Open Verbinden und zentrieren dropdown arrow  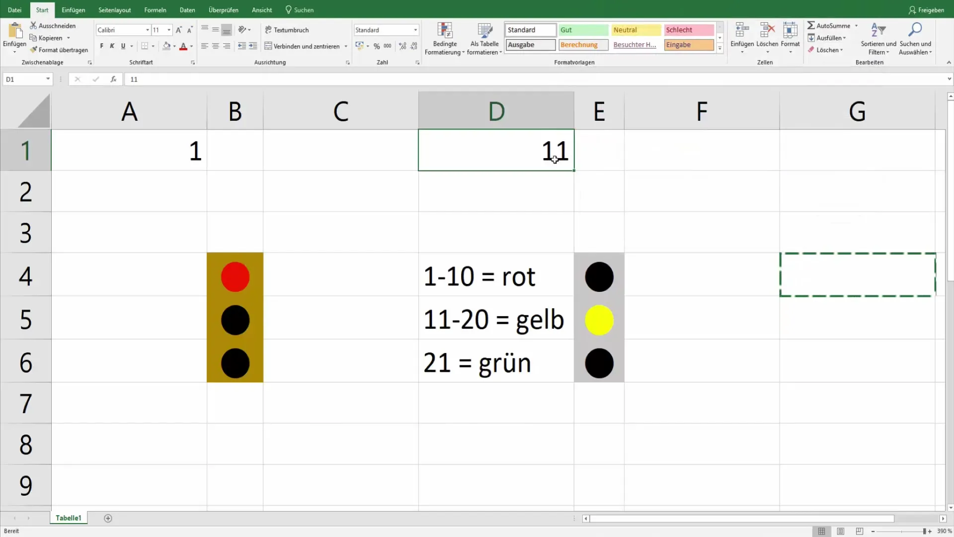pos(346,46)
